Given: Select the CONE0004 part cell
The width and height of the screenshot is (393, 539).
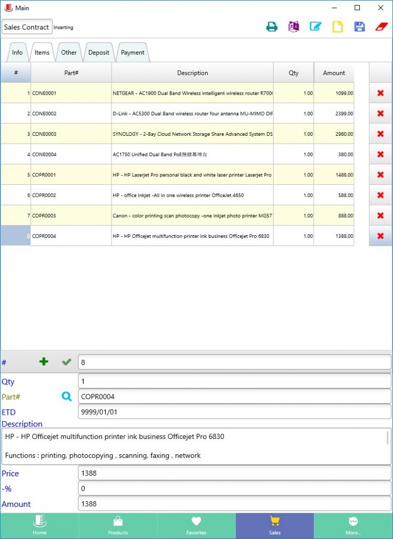Looking at the screenshot, I should pyautogui.click(x=71, y=154).
